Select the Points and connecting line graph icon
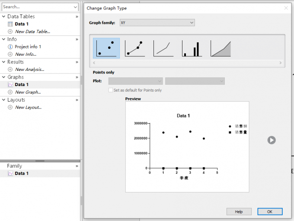Image resolution: width=294 pixels, height=221 pixels. (134, 48)
